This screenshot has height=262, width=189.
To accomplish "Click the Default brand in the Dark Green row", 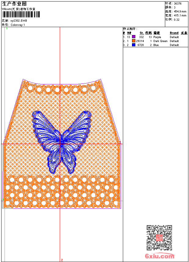I will click(x=174, y=41).
